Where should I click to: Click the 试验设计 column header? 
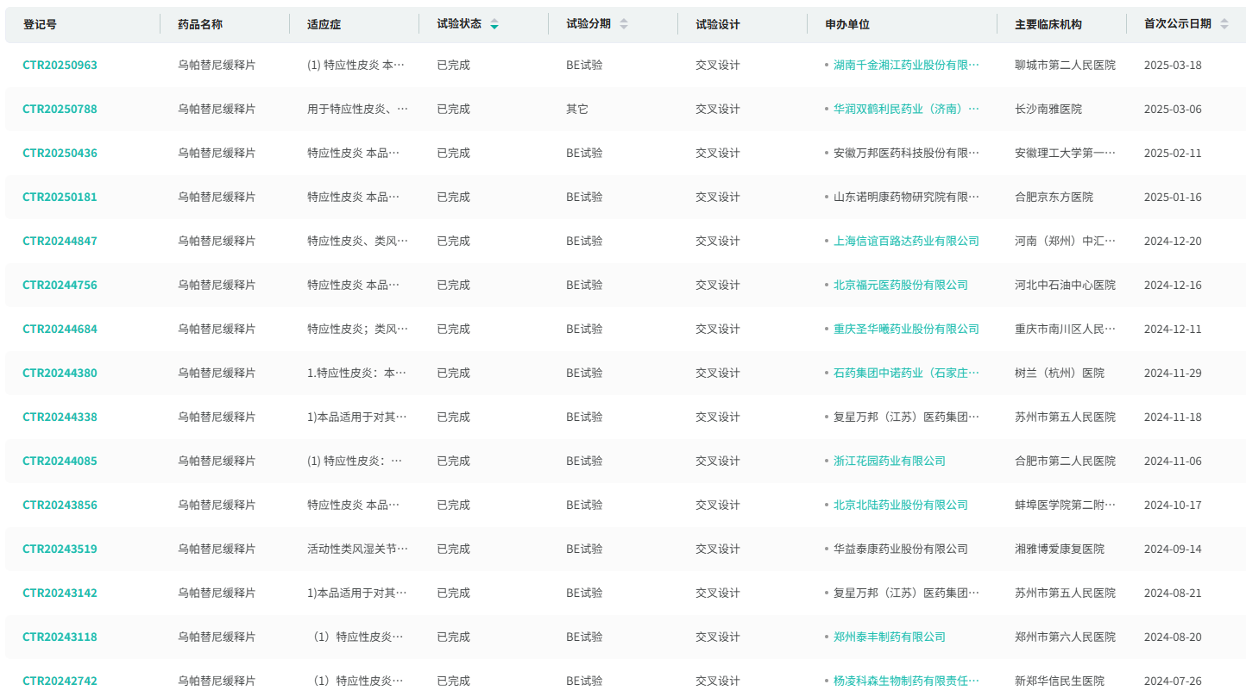(x=718, y=24)
